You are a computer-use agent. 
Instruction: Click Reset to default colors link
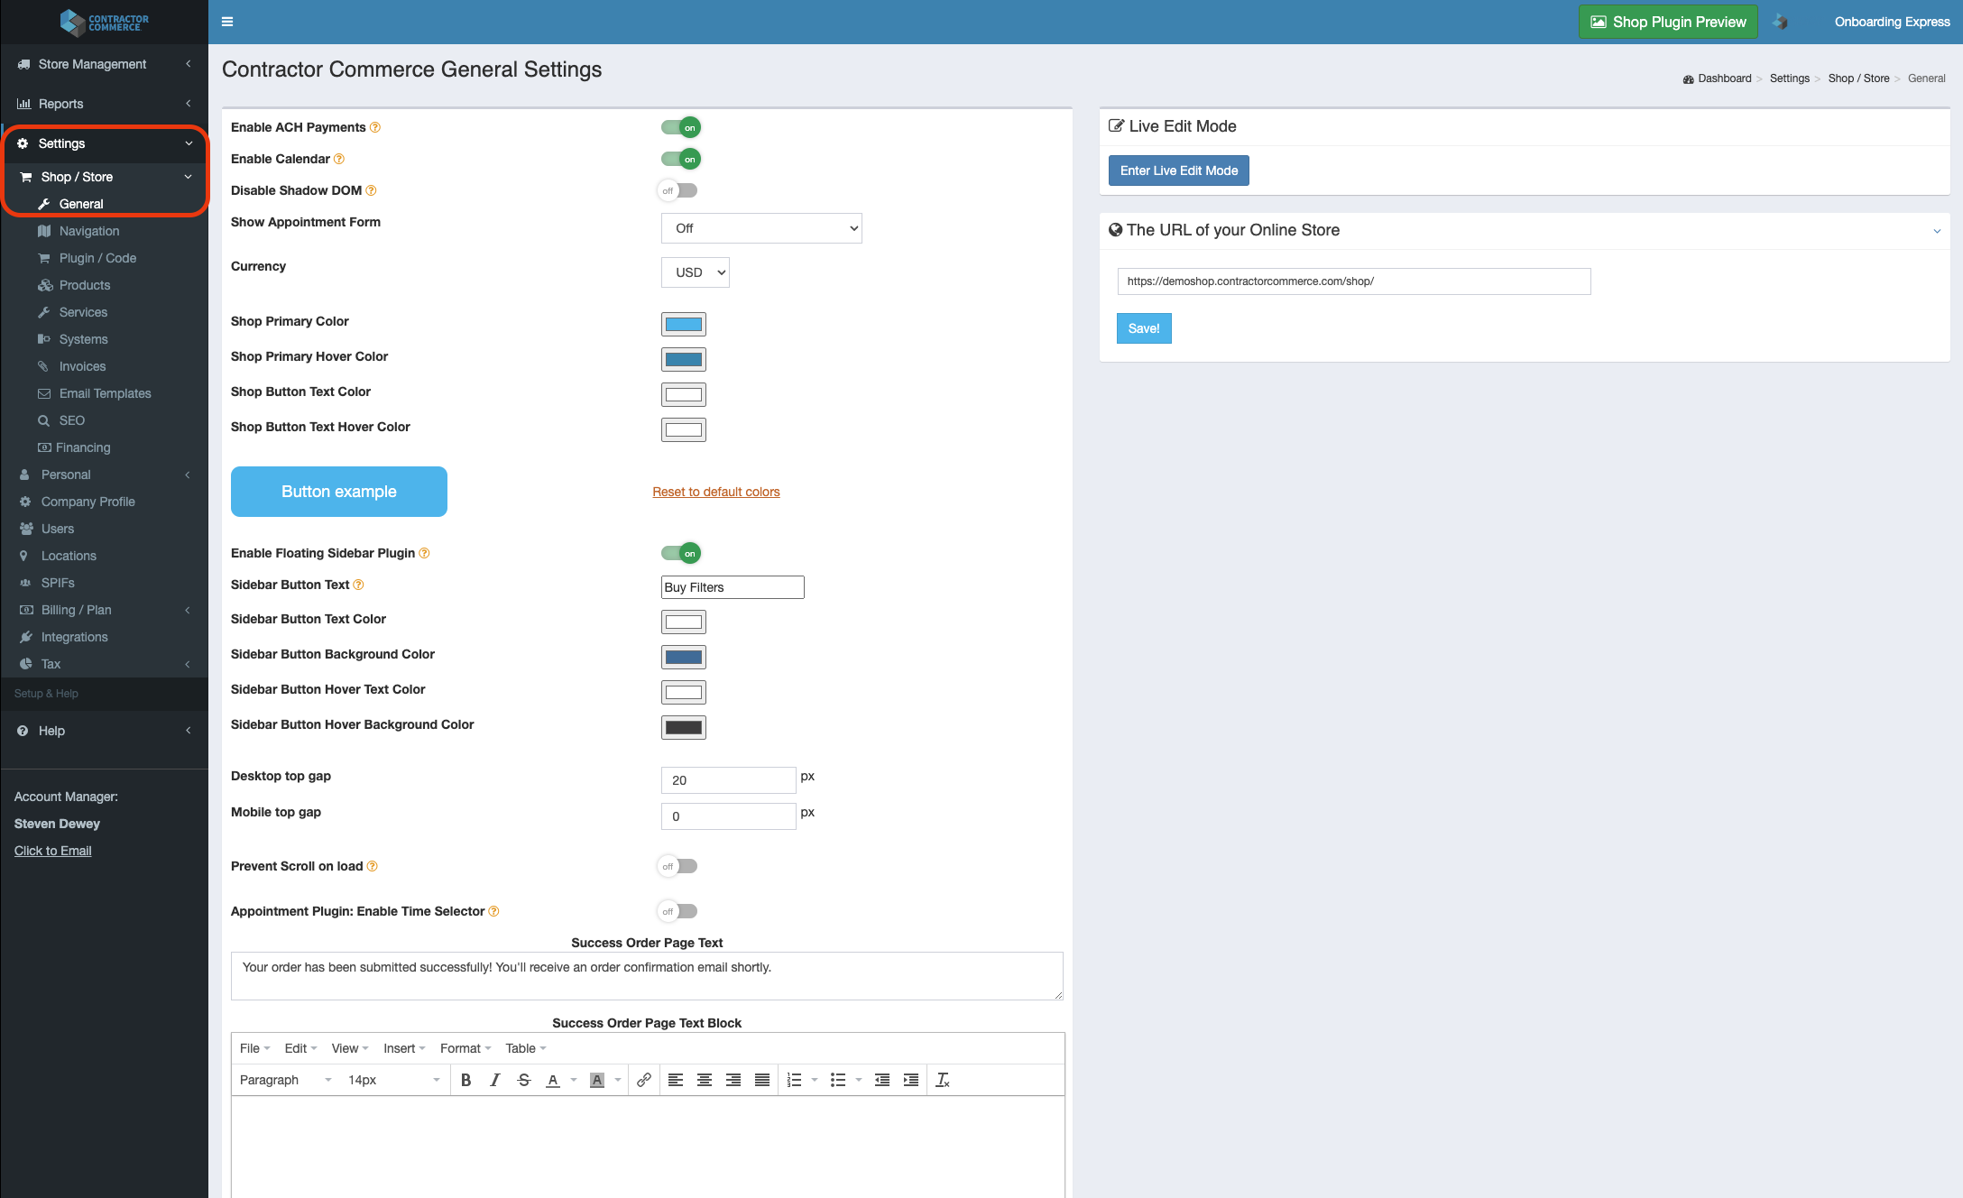[x=716, y=492]
